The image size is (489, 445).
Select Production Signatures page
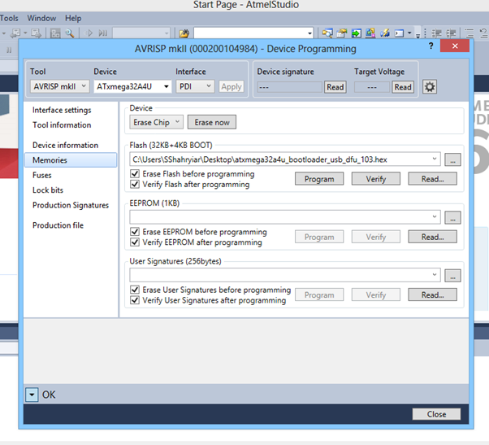click(71, 205)
